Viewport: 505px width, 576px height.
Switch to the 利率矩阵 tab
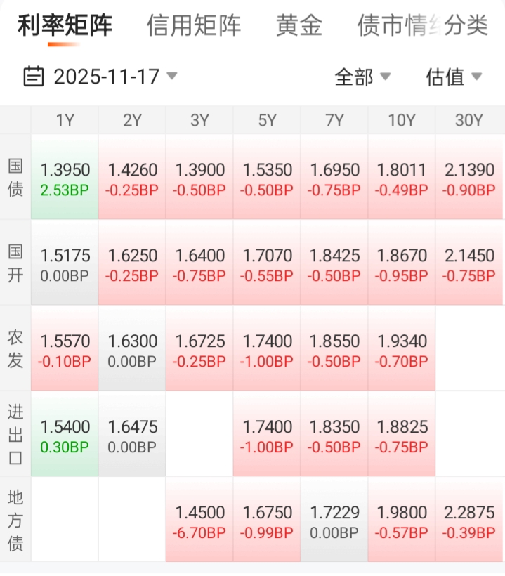click(65, 26)
